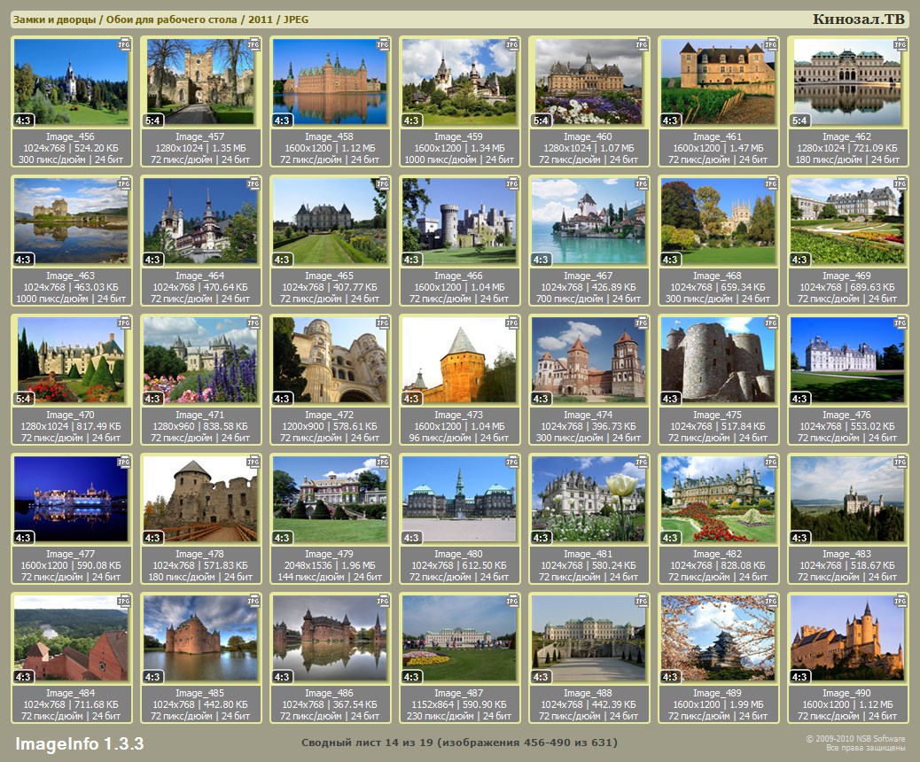The image size is (920, 762).
Task: Click the JPG badge on Image_469 thumbnail
Action: [900, 183]
